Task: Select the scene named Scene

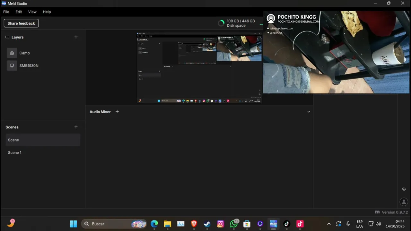Action: pos(43,140)
